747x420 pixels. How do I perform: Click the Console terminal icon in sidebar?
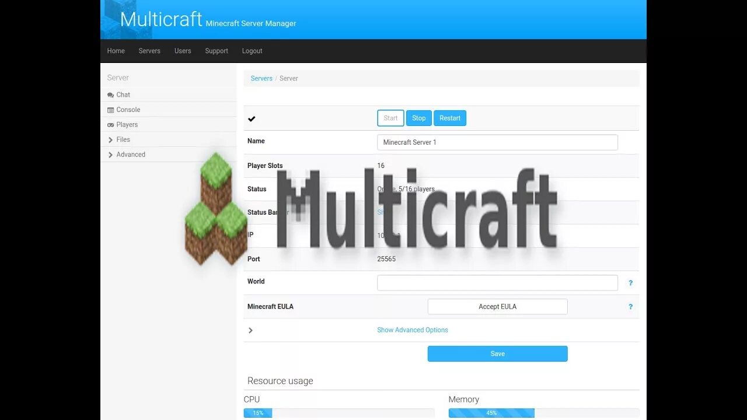pyautogui.click(x=111, y=110)
